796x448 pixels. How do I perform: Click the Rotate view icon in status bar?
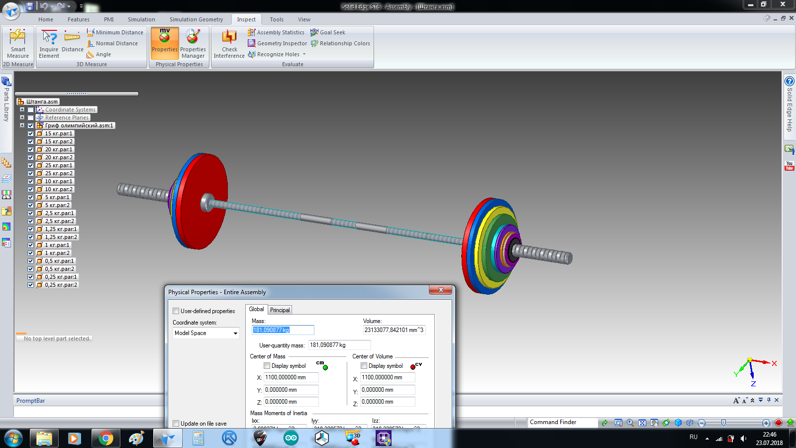(666, 423)
